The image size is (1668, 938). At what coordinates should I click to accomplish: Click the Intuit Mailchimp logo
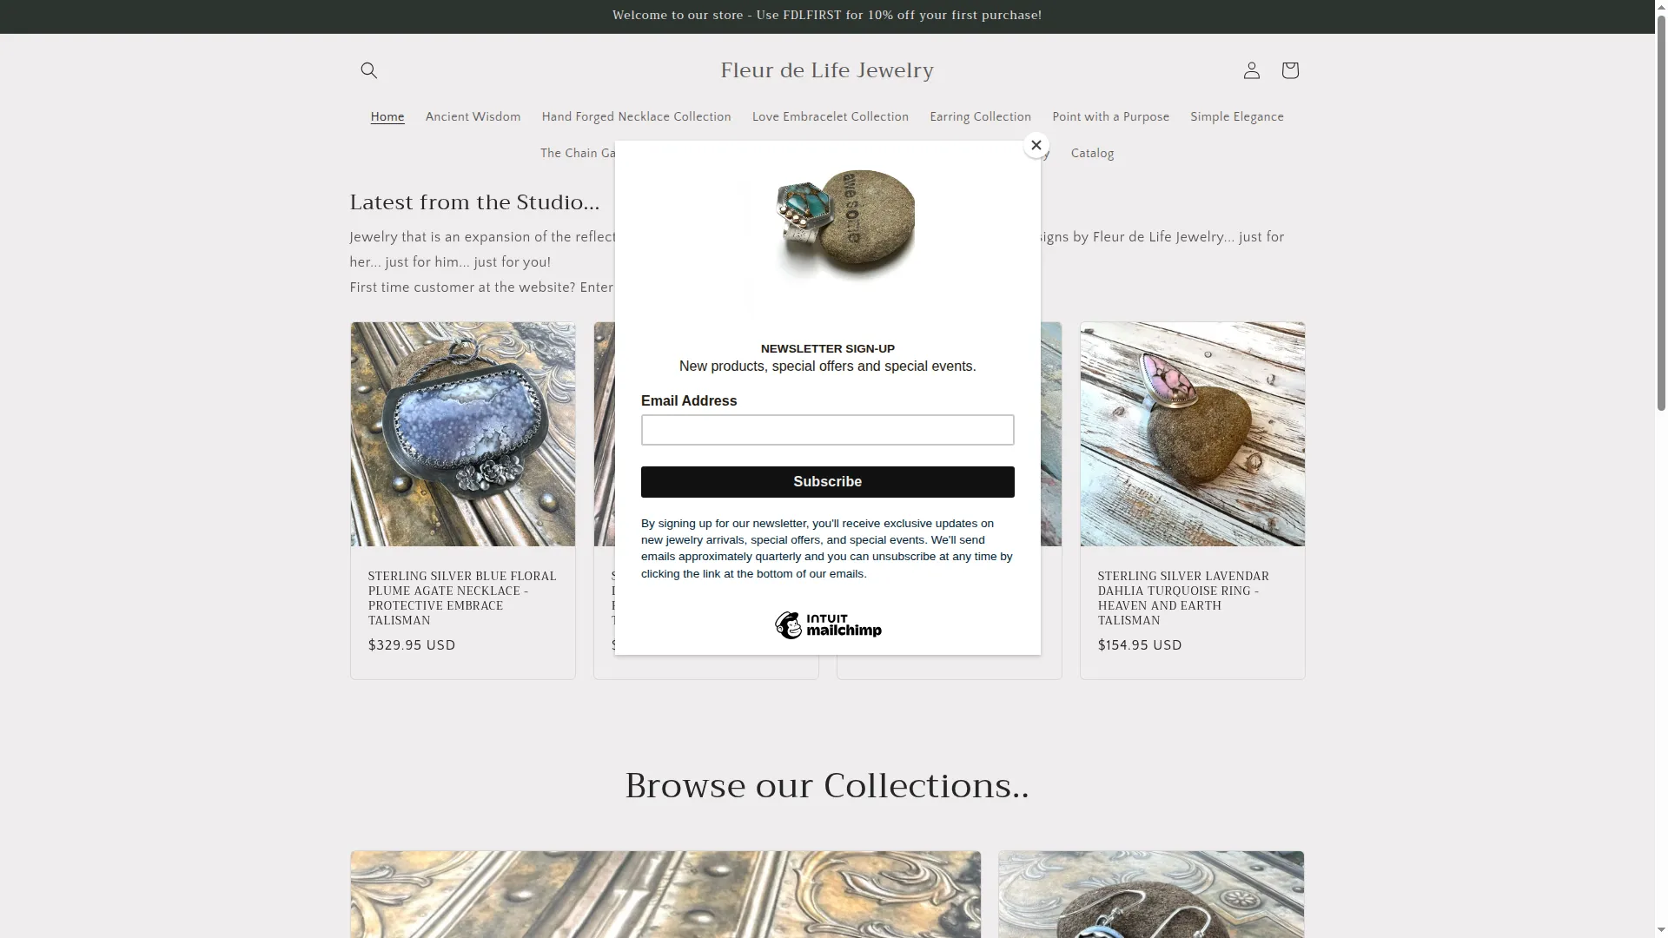click(x=828, y=625)
